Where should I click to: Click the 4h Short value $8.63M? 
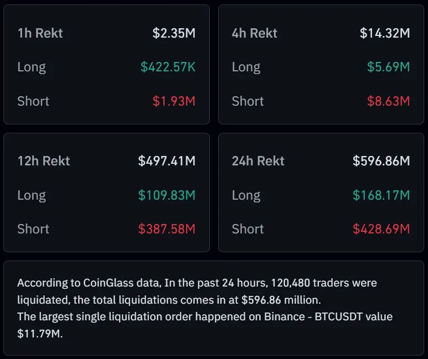[388, 101]
